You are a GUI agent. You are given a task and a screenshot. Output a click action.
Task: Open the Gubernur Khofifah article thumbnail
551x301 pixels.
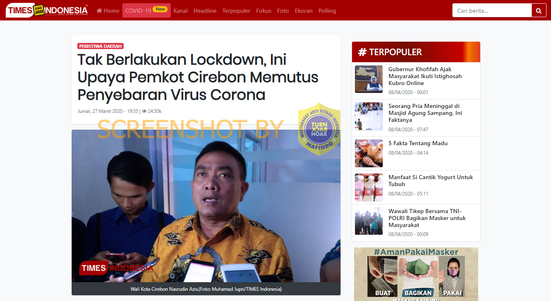coord(369,79)
